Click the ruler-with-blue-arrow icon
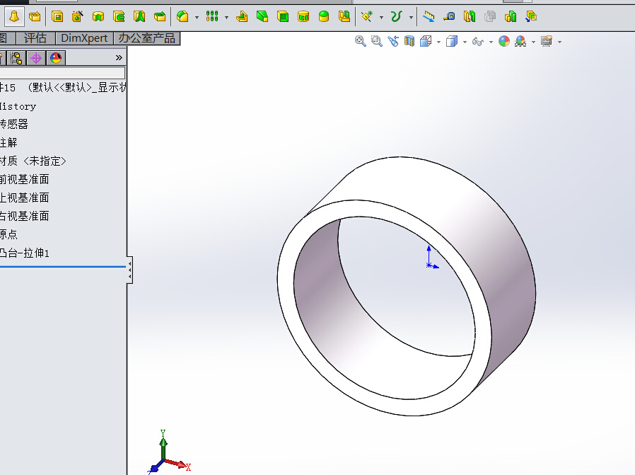Viewport: 635px width, 475px height. [x=429, y=16]
